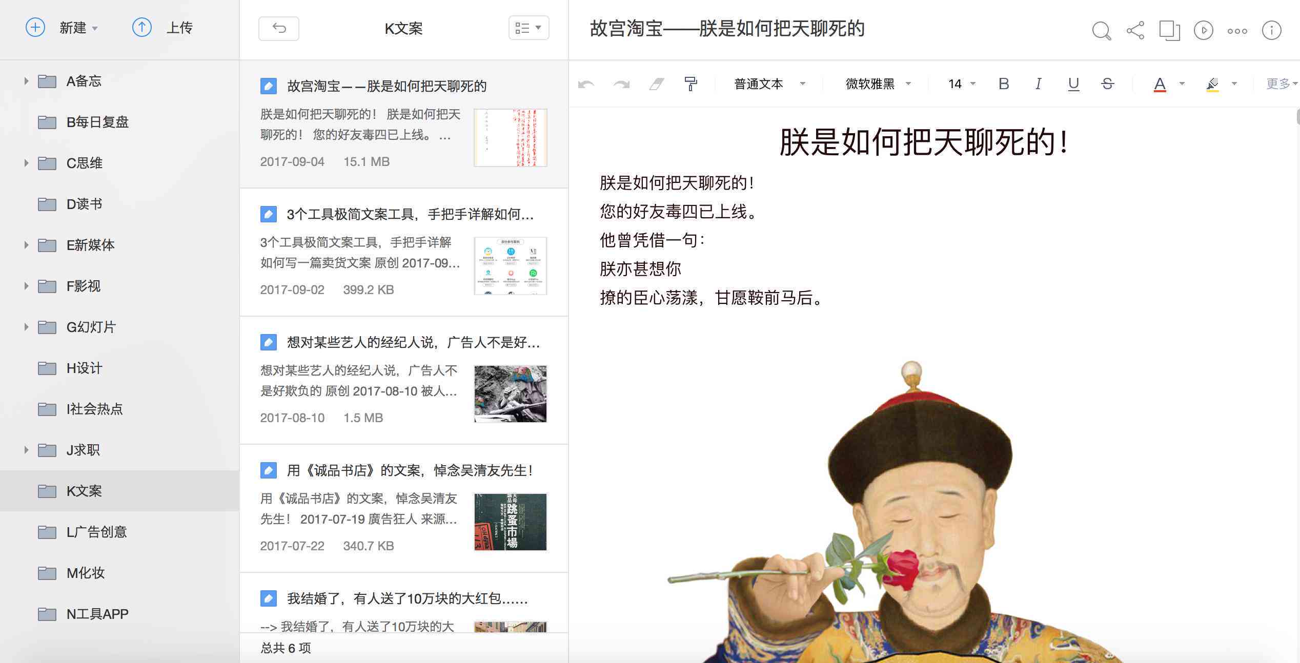Start presentation mode with play icon
Screen dimensions: 1300x663
[1203, 30]
